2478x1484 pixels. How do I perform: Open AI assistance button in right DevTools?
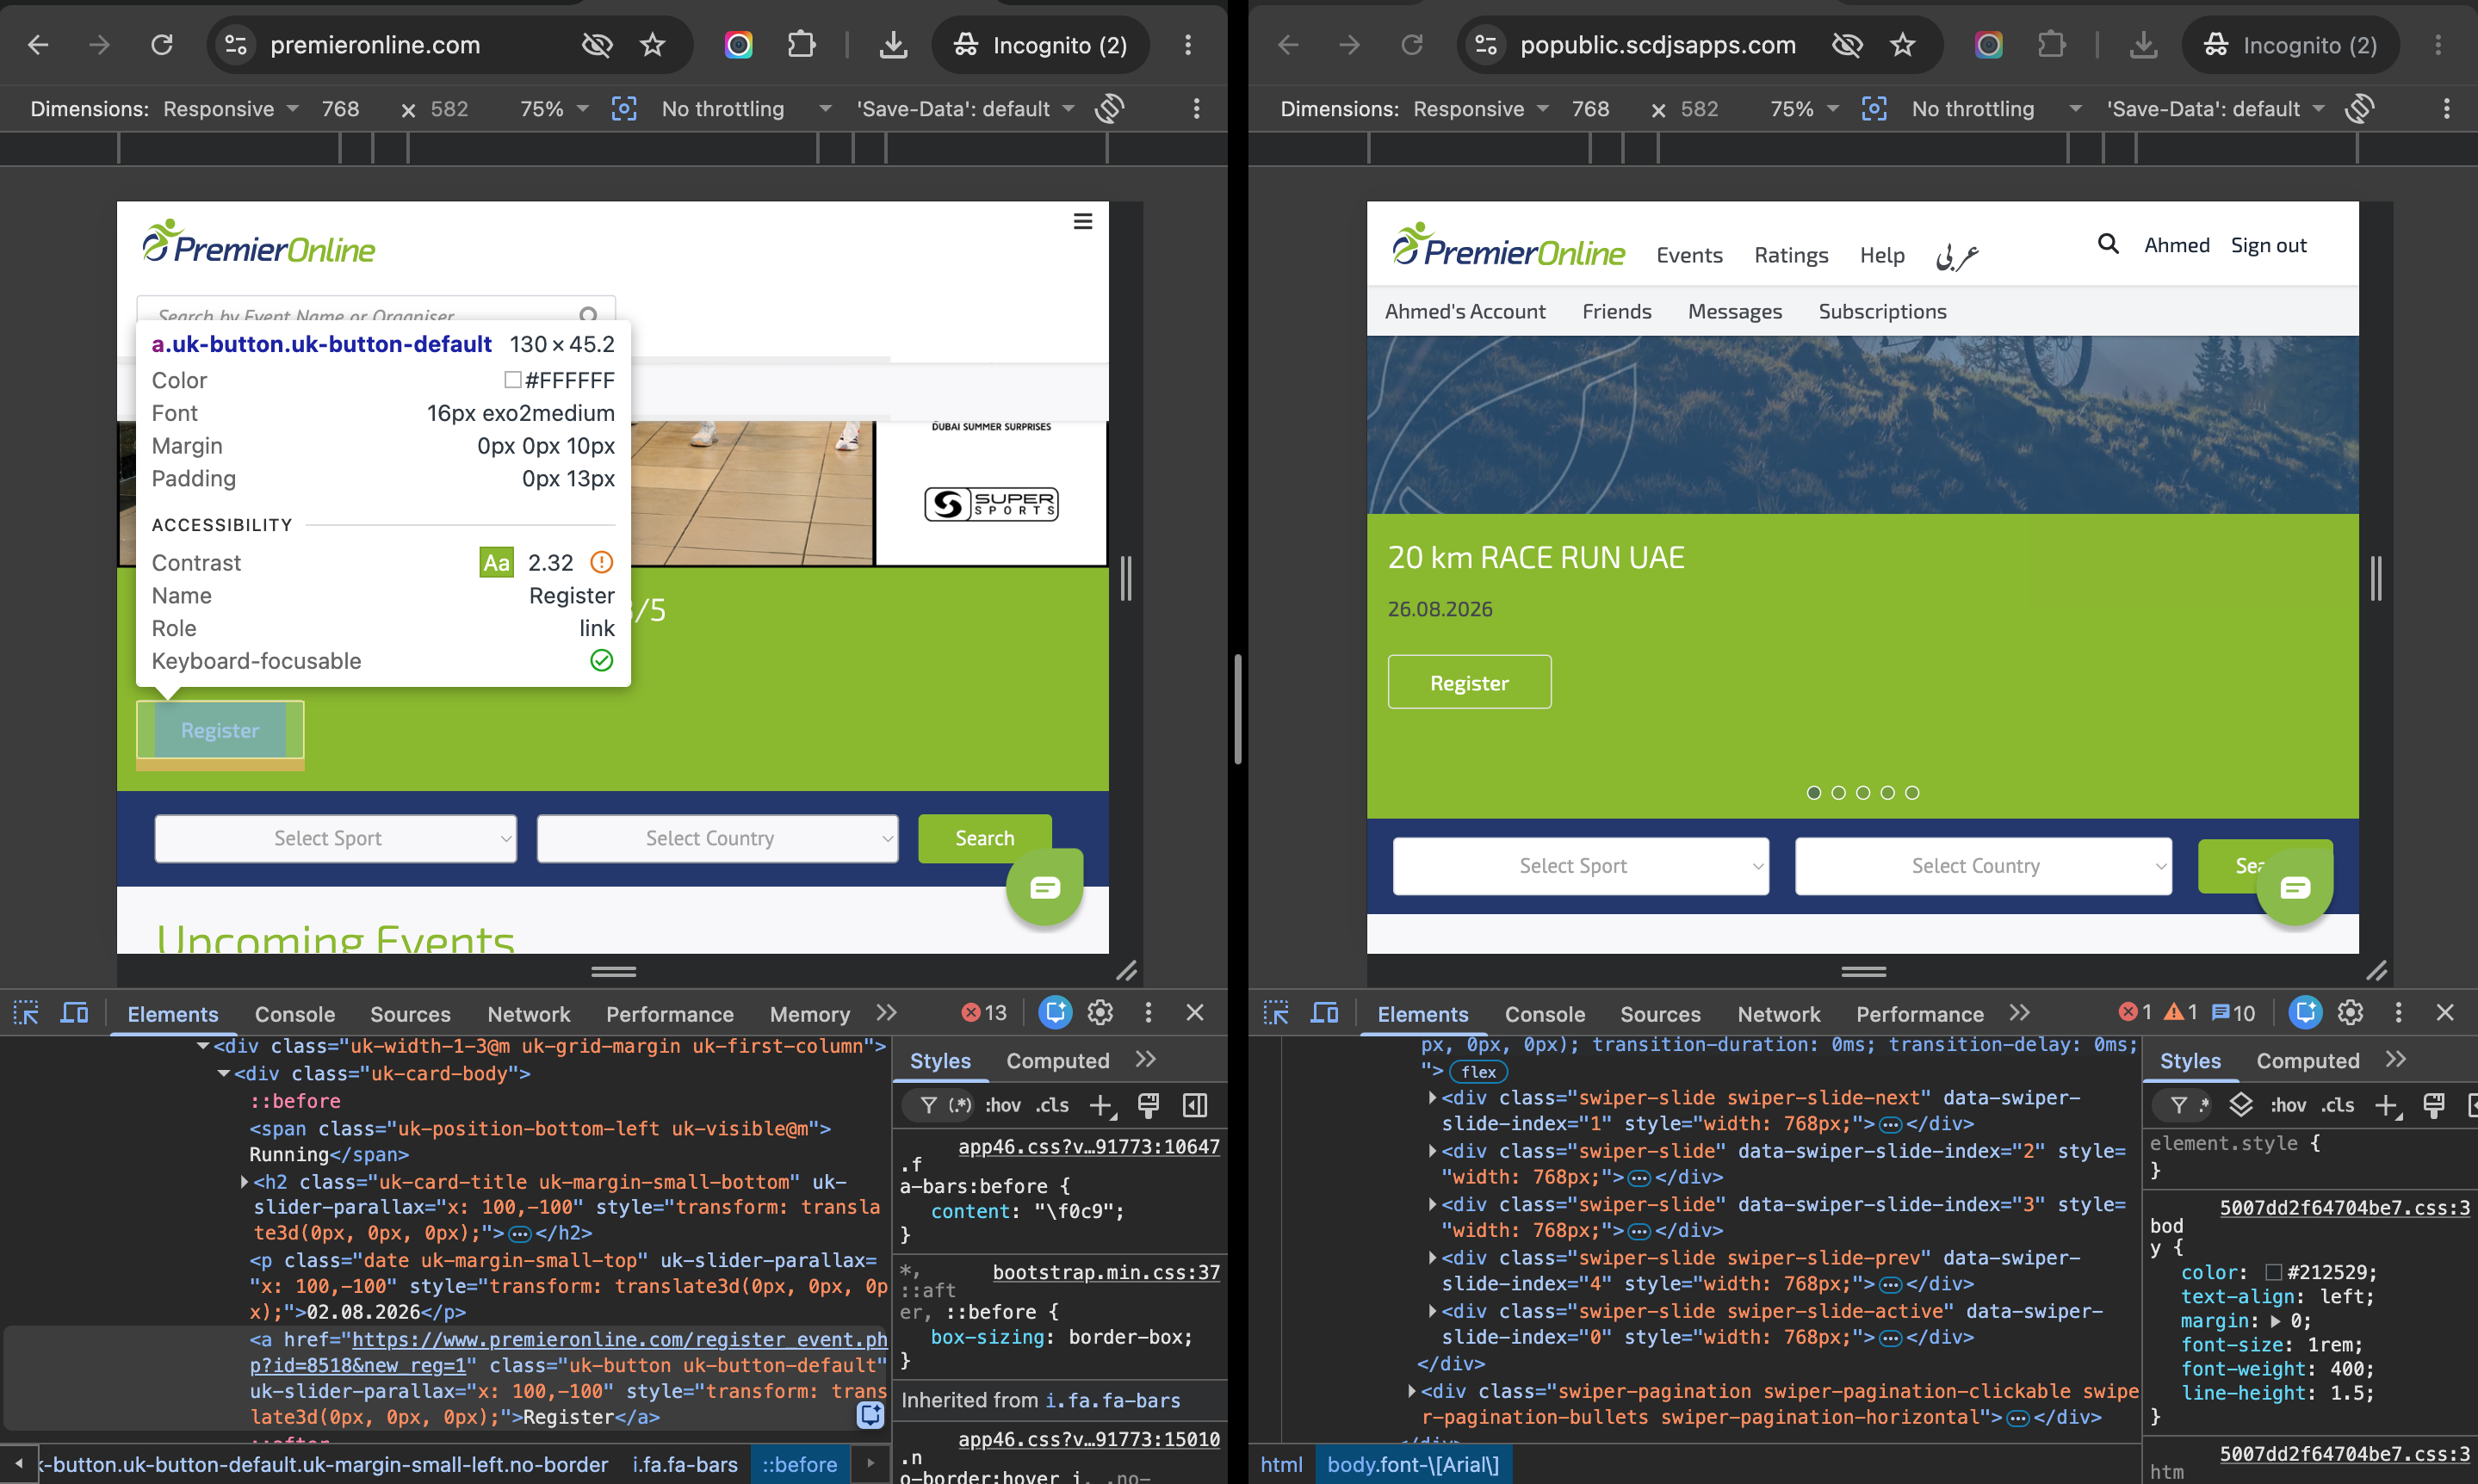point(2305,1013)
